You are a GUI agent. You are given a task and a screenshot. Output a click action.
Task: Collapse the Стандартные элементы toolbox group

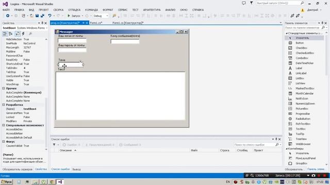287,33
